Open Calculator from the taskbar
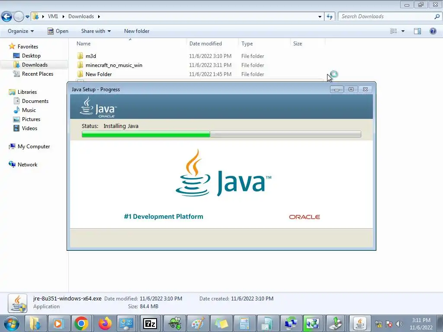Image resolution: width=443 pixels, height=332 pixels. (x=244, y=323)
